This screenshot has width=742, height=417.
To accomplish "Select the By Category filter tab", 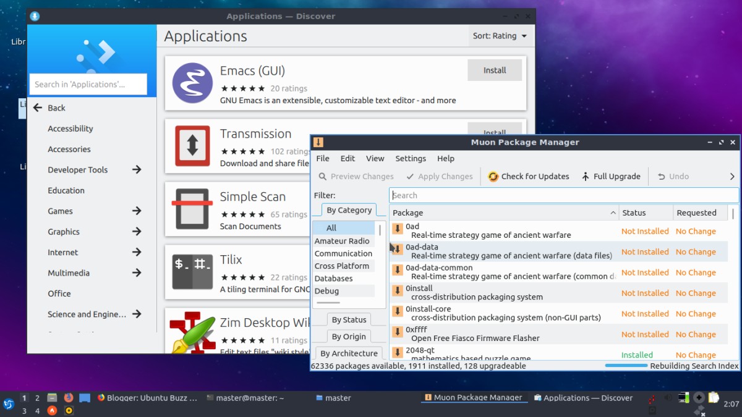I will [x=349, y=210].
